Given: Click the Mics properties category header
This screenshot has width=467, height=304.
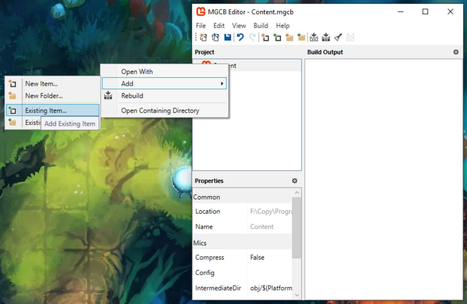Looking at the screenshot, I should click(x=242, y=243).
